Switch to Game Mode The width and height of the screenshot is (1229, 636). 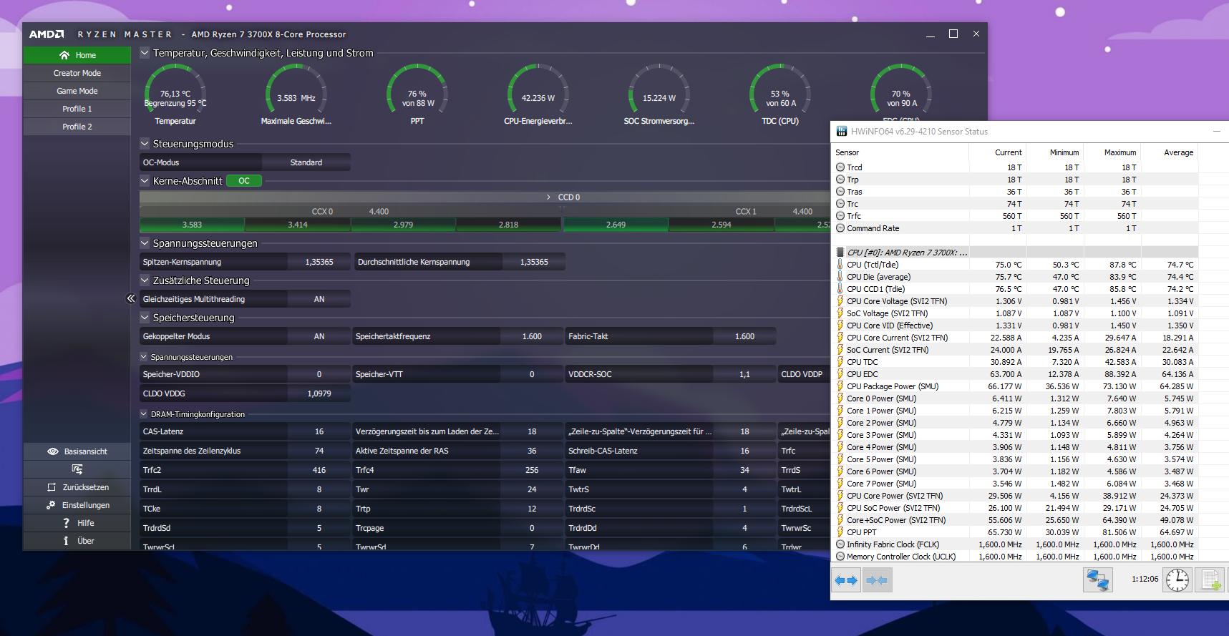tap(77, 91)
